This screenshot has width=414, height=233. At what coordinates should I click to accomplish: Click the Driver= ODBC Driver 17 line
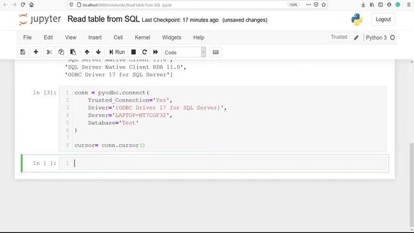(x=157, y=107)
